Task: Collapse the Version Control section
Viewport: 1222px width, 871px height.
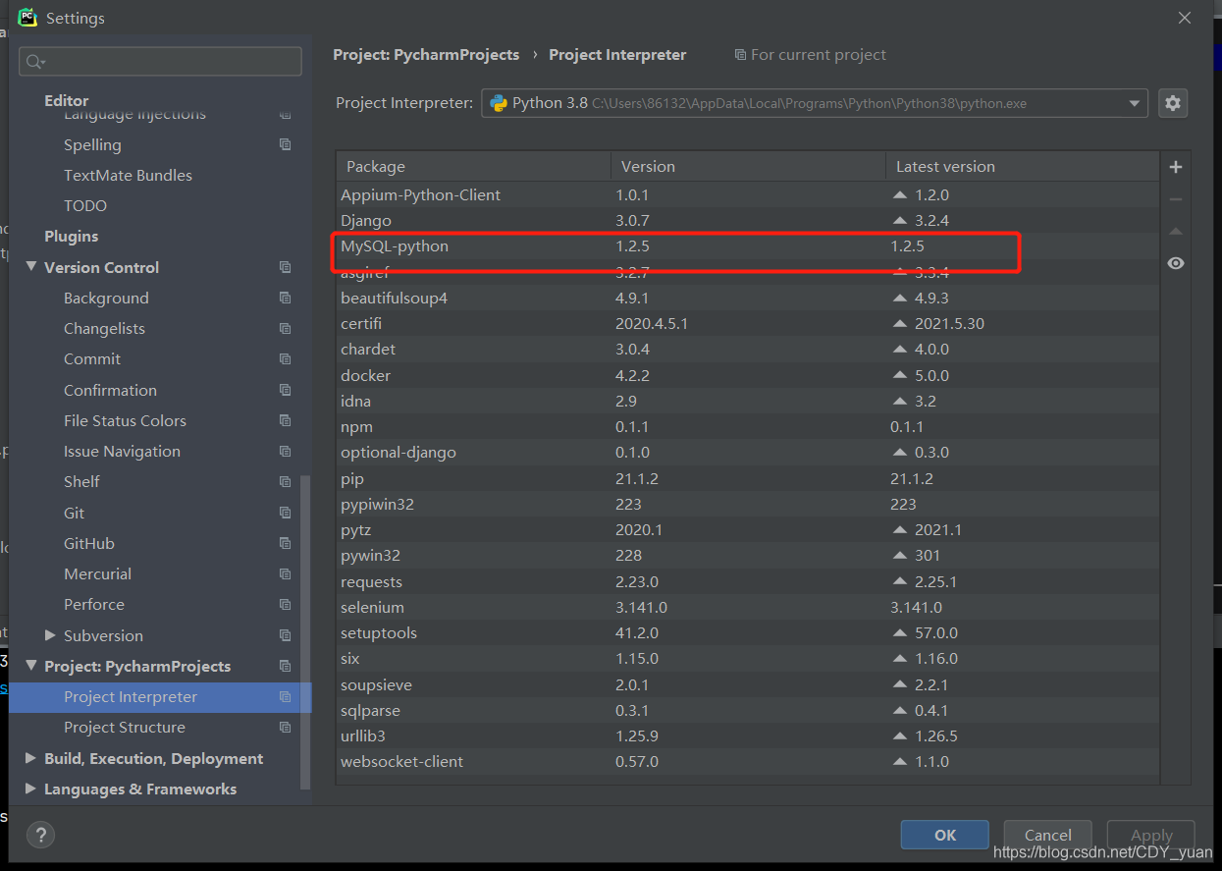Action: (31, 267)
